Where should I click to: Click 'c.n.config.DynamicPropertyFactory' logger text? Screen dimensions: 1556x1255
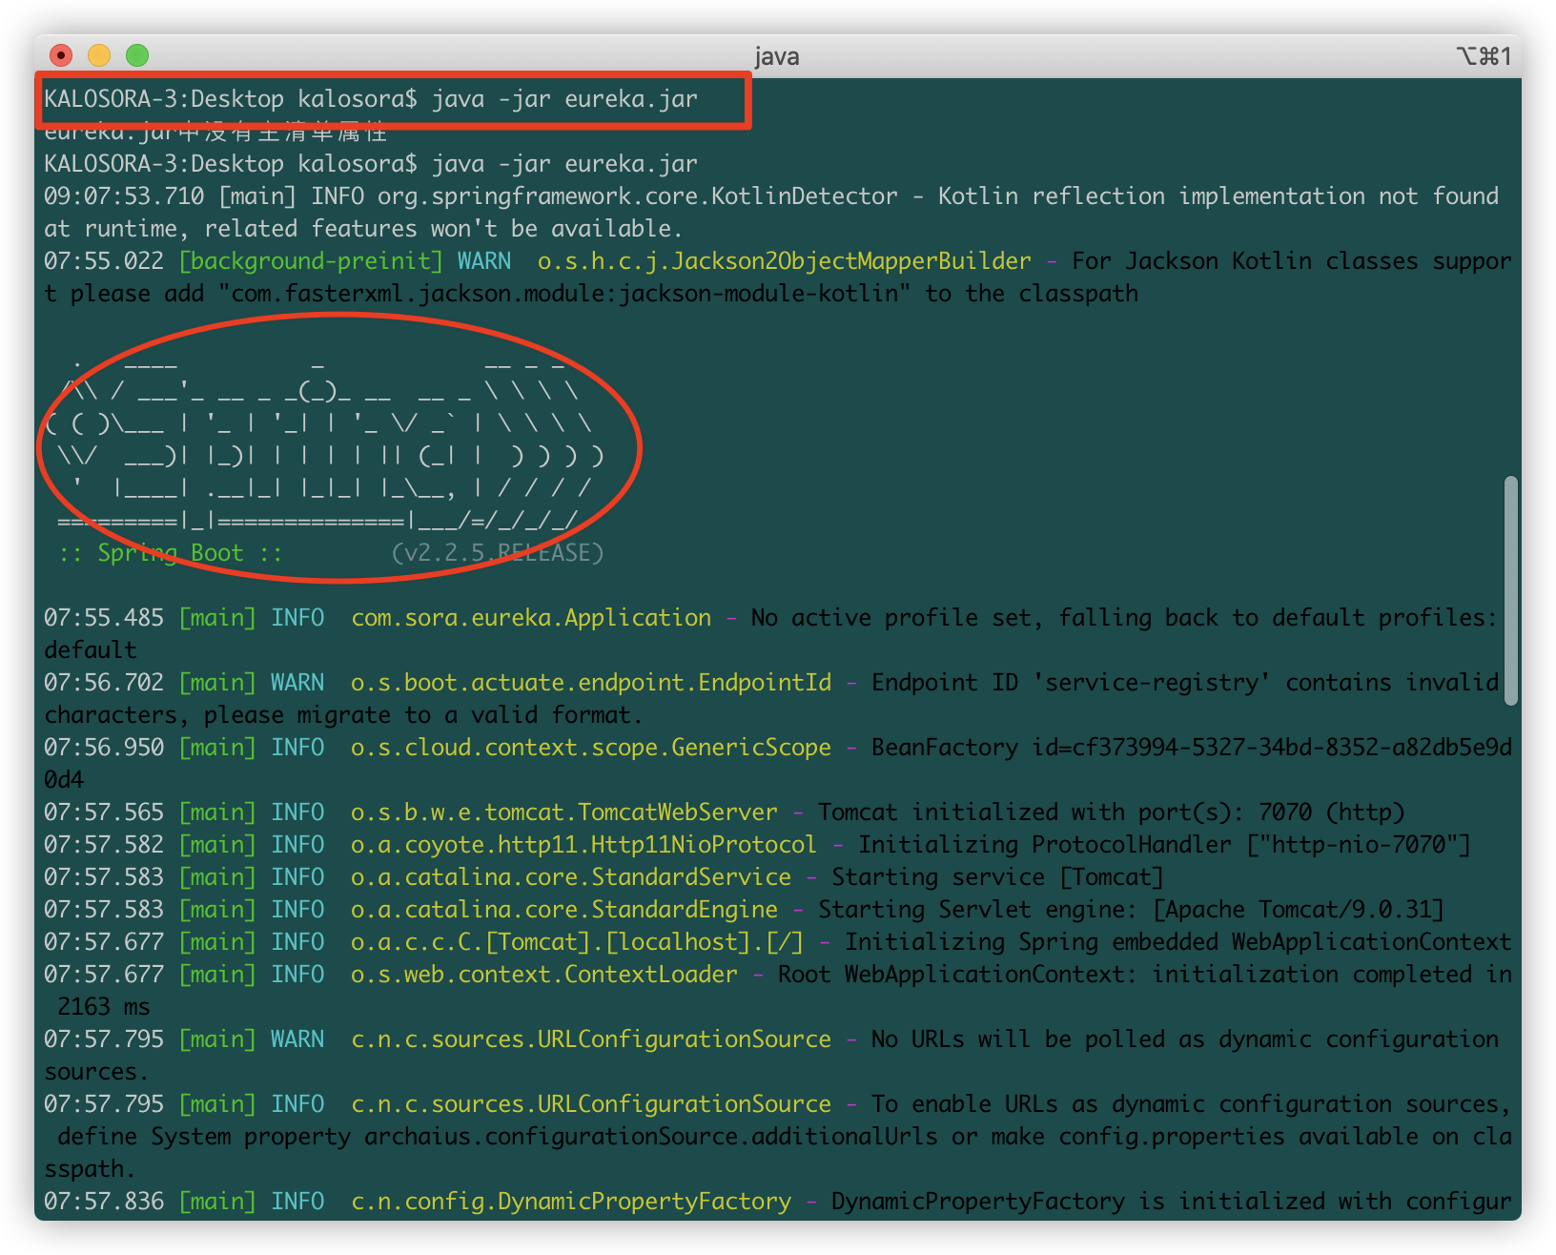coord(570,1202)
